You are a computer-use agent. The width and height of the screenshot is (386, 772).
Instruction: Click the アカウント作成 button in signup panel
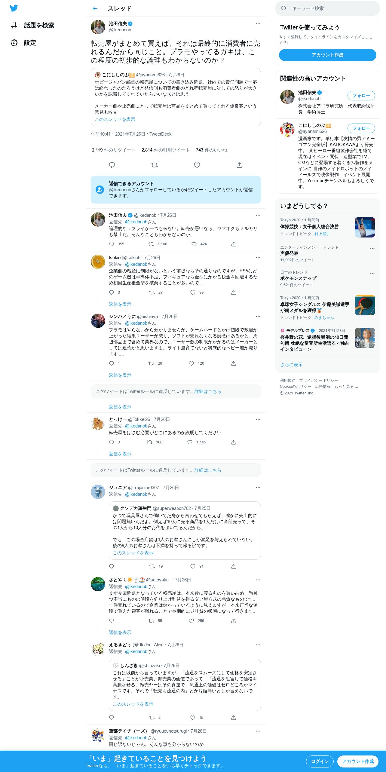pyautogui.click(x=328, y=55)
